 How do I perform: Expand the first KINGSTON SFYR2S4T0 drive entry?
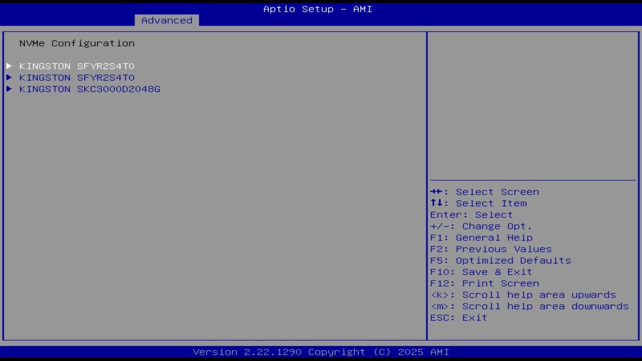(x=77, y=66)
